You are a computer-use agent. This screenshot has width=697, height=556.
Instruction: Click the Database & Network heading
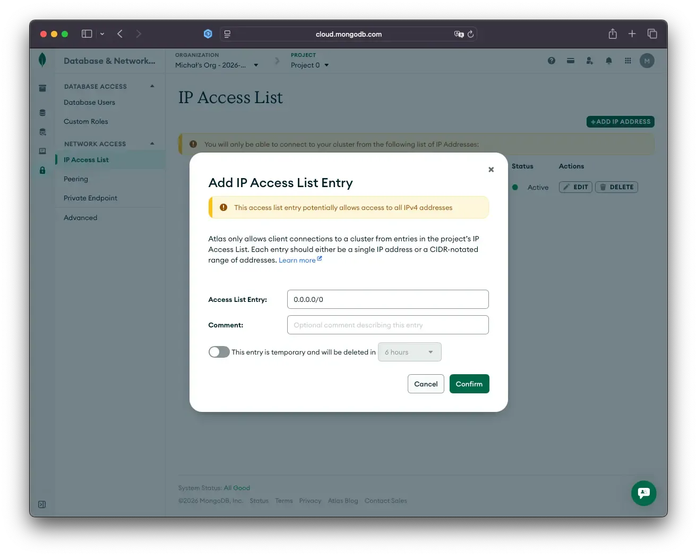(x=109, y=61)
